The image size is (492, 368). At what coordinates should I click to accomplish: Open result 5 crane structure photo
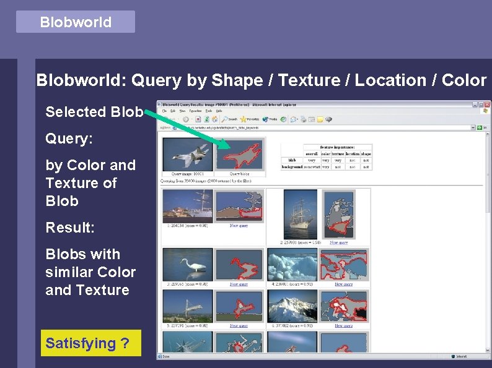coord(188,306)
